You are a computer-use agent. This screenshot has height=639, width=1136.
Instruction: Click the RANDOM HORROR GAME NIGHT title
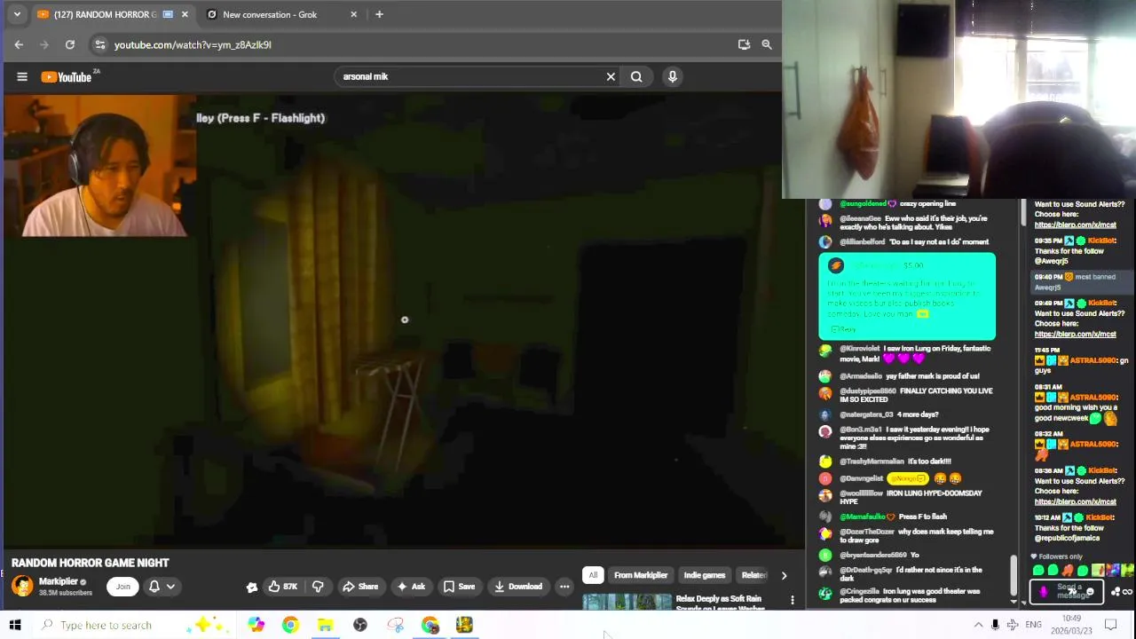90,563
